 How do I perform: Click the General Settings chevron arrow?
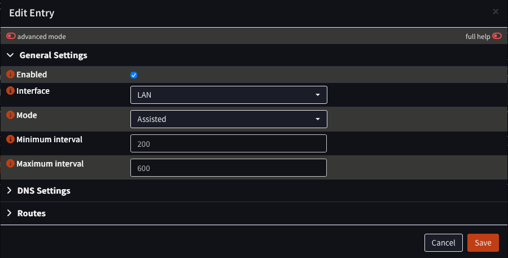10,55
